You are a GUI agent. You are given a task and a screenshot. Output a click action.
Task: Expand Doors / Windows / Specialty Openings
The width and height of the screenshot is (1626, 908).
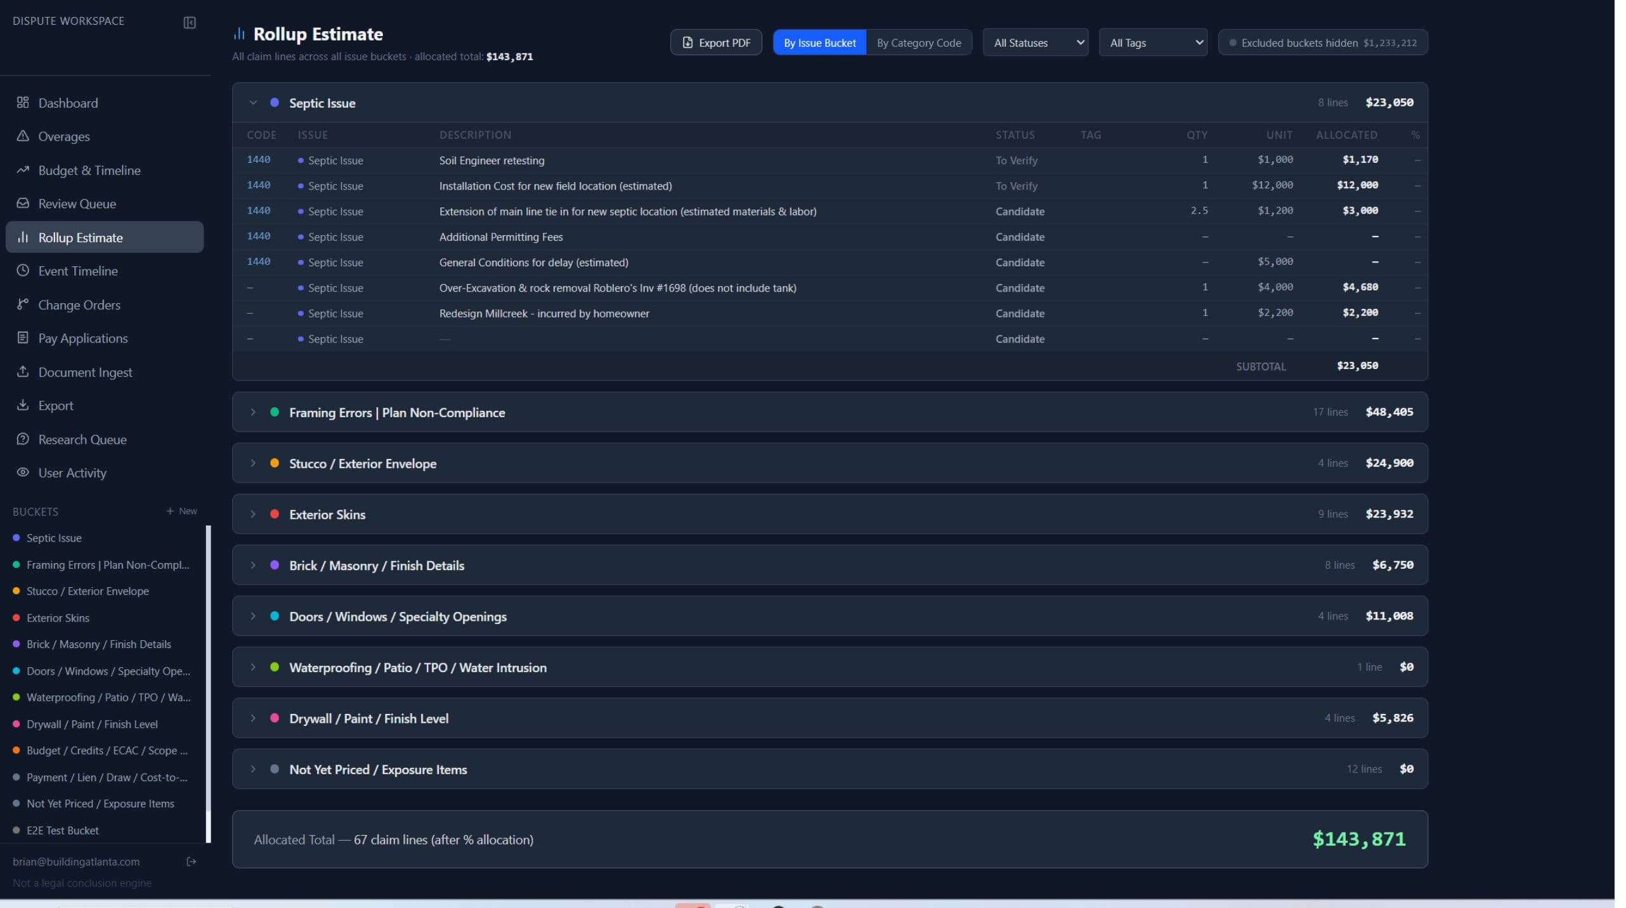pyautogui.click(x=253, y=616)
